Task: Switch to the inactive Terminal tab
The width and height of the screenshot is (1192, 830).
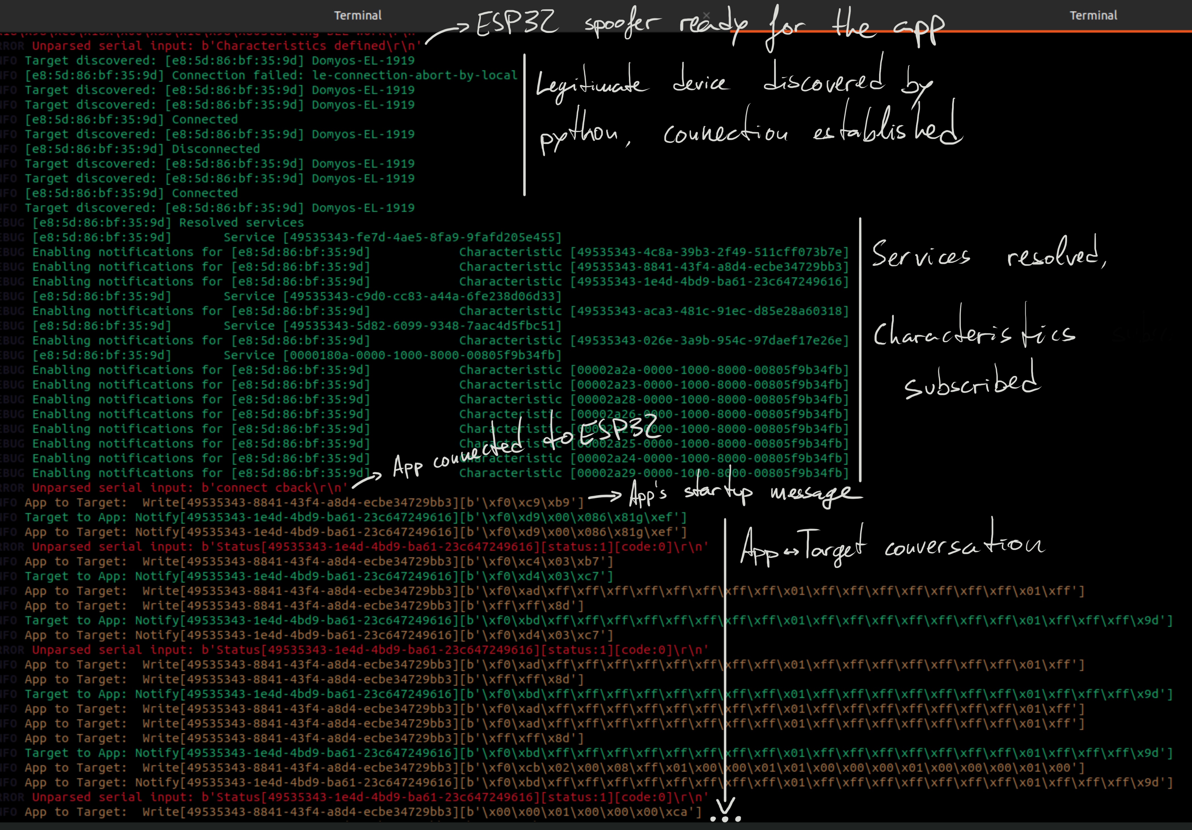Action: pyautogui.click(x=358, y=16)
